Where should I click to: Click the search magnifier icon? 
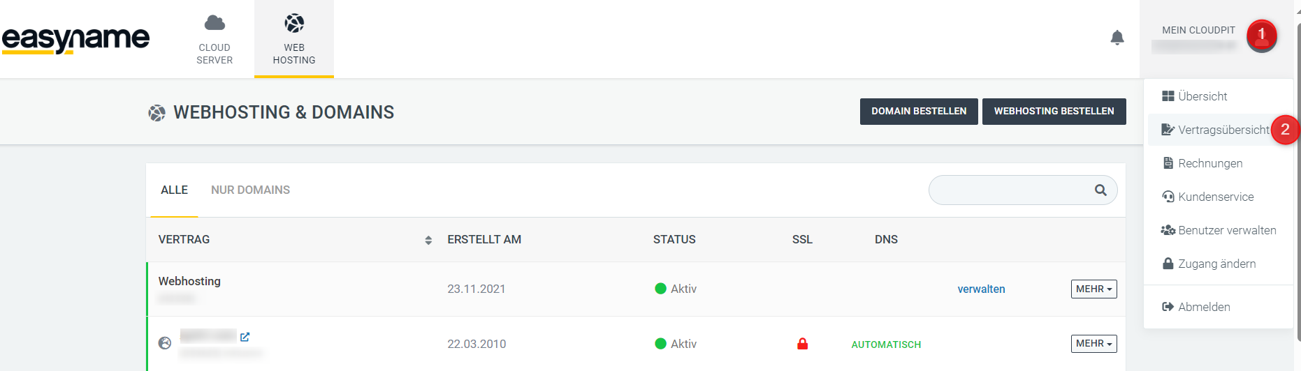(1100, 190)
